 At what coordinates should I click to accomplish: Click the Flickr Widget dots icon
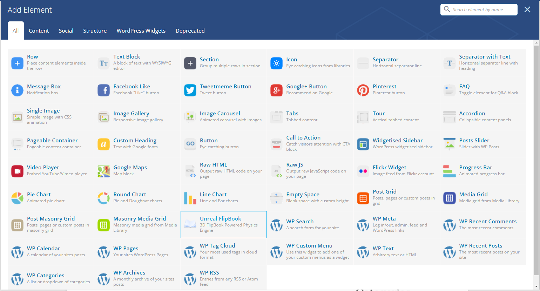pyautogui.click(x=363, y=171)
